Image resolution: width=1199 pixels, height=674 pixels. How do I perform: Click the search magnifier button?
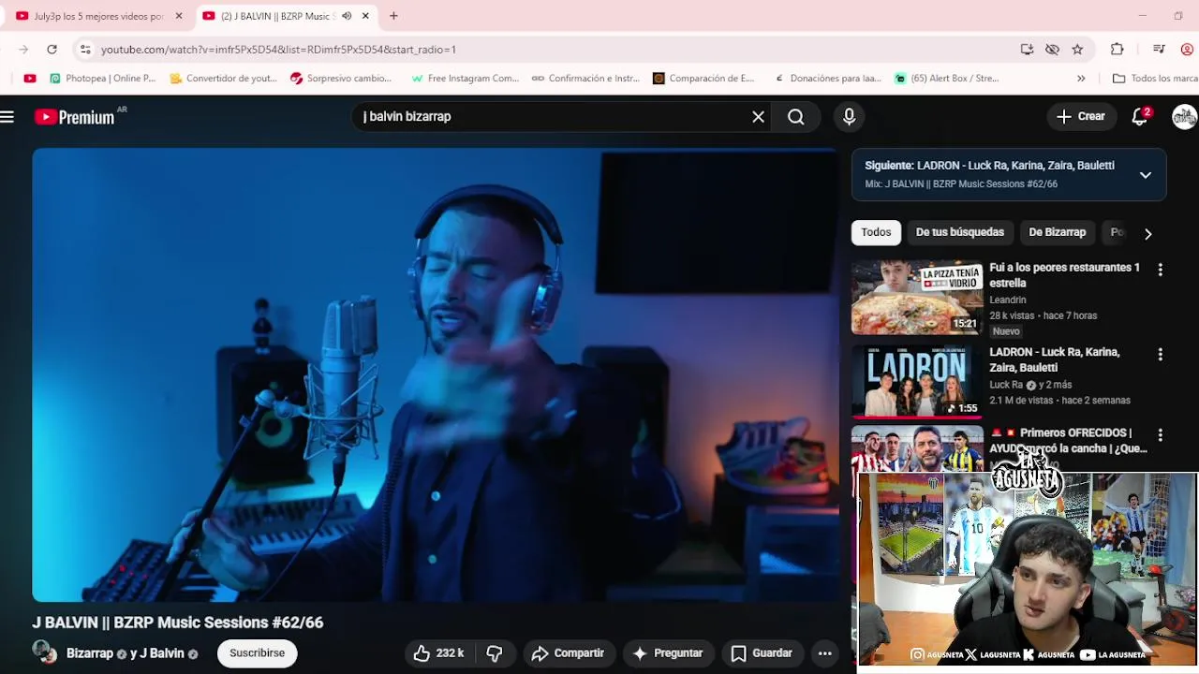(x=795, y=117)
